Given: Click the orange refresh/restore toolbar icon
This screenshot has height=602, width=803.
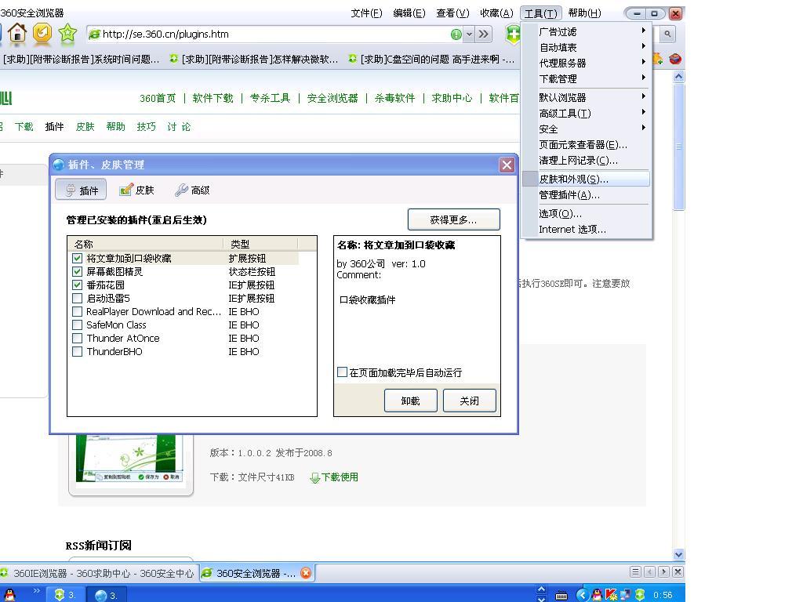Looking at the screenshot, I should click(x=42, y=33).
